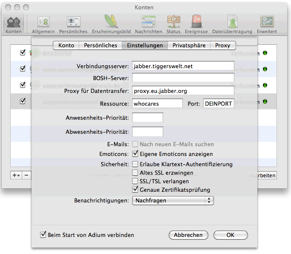Screen dimensions: 291x254
Task: Click green status indicator of fourth account
Action: 265,101
